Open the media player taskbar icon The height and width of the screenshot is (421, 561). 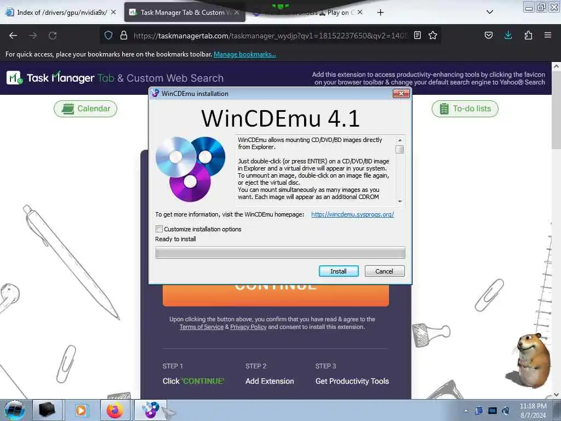tap(81, 410)
